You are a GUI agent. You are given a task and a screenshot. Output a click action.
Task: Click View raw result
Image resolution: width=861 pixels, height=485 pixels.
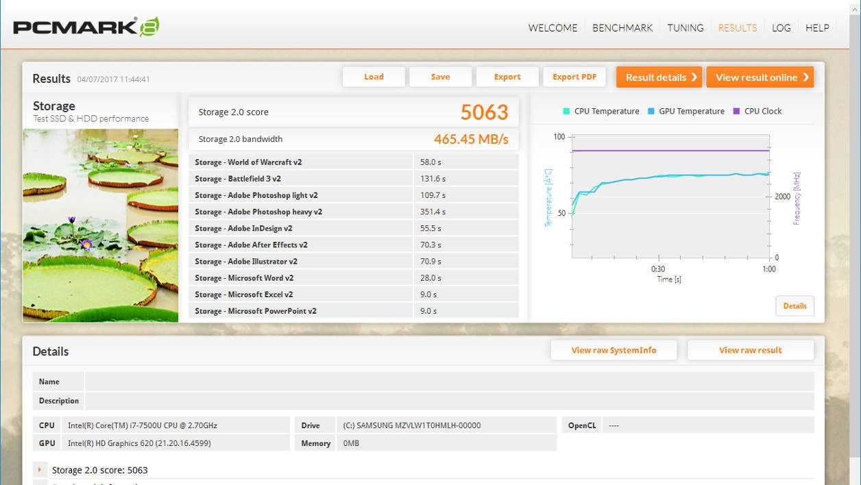click(751, 350)
